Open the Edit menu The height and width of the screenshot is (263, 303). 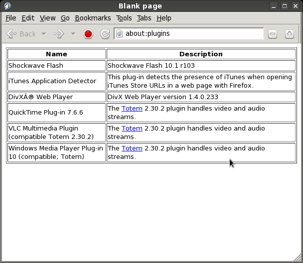click(x=28, y=18)
